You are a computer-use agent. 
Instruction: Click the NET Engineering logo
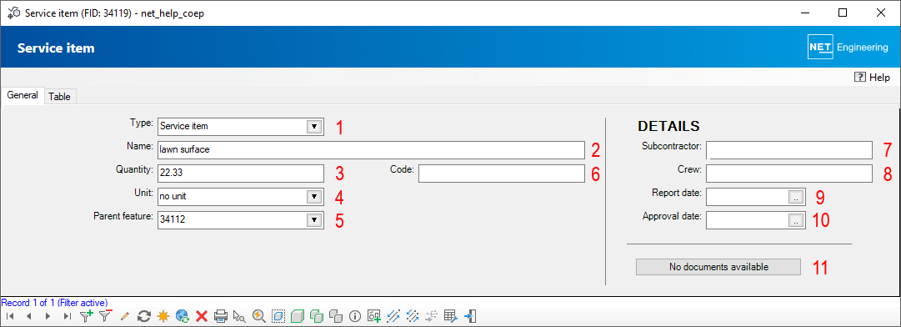pos(848,48)
